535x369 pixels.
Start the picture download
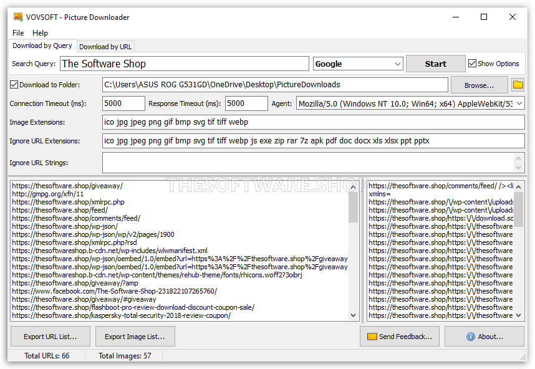tap(435, 64)
